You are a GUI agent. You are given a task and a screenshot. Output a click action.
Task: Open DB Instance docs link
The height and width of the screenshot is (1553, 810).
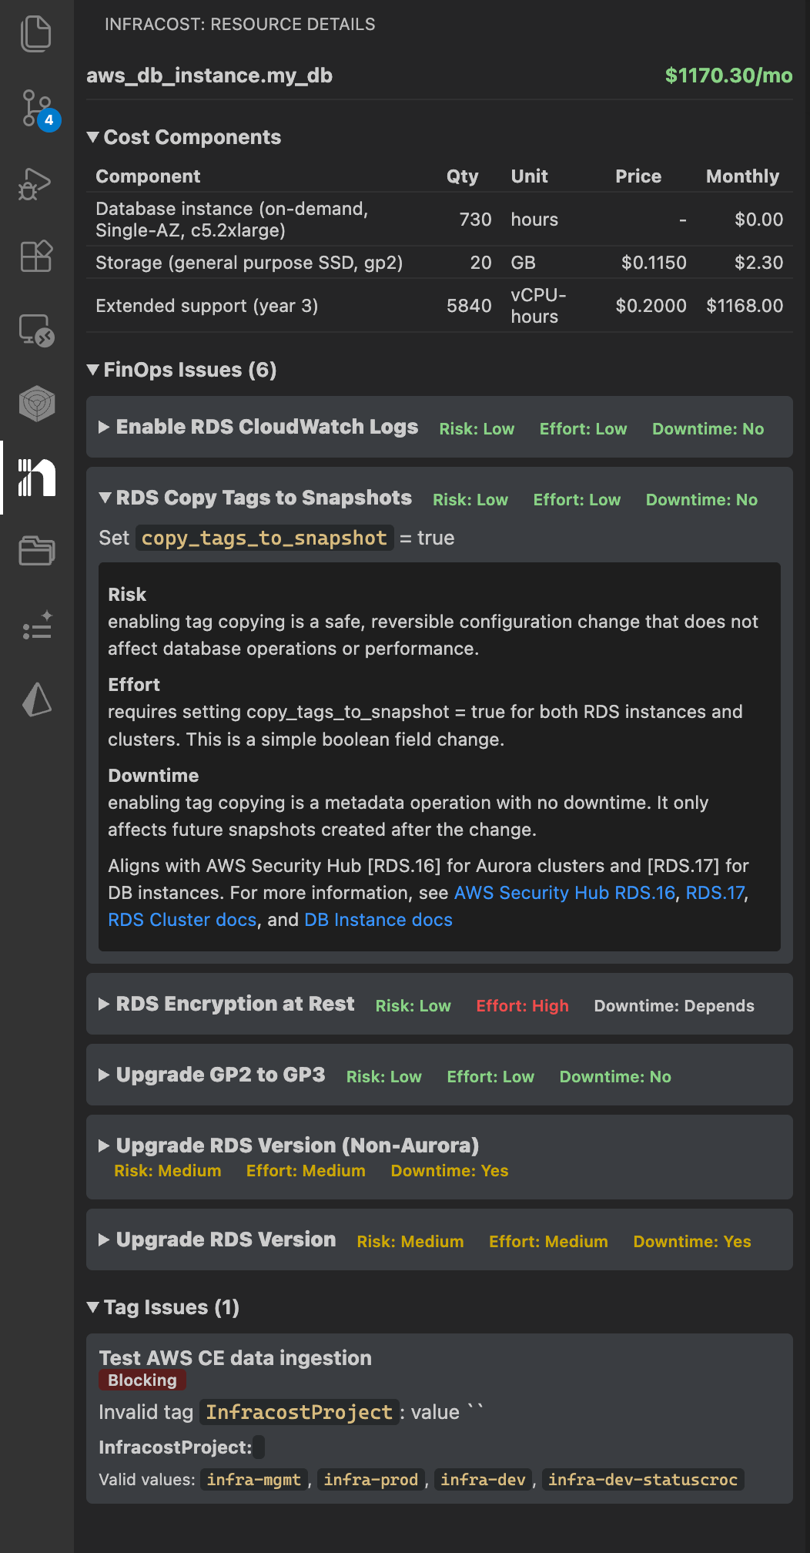click(378, 920)
